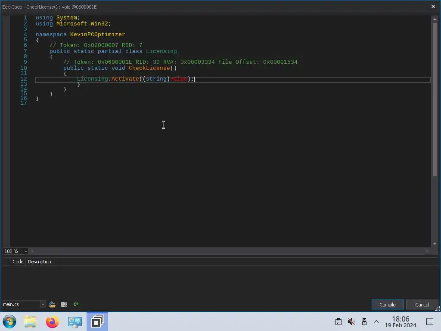
Task: Open the file explorer taskbar icon
Action: [30, 322]
